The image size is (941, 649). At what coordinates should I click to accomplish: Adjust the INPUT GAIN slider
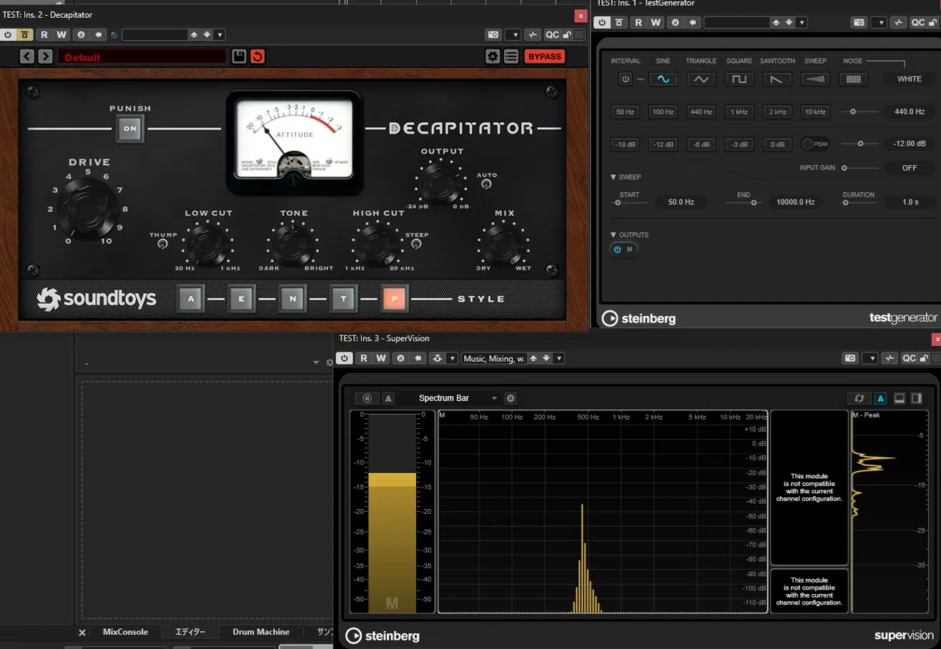pyautogui.click(x=859, y=168)
